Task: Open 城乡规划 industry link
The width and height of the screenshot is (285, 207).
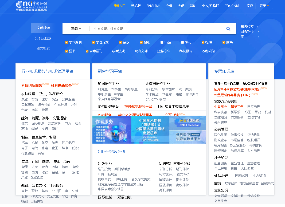Action: pos(38,124)
